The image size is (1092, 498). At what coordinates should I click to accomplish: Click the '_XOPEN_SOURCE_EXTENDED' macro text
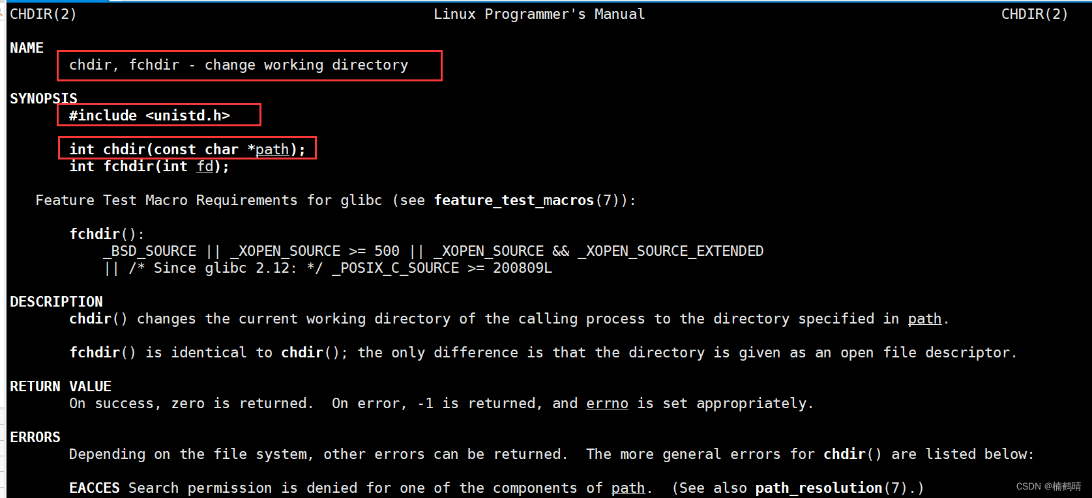tap(671, 251)
